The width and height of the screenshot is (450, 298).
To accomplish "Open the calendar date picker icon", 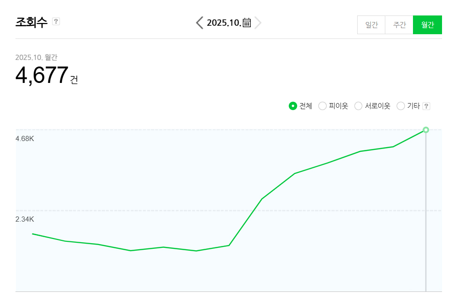I will [x=247, y=22].
